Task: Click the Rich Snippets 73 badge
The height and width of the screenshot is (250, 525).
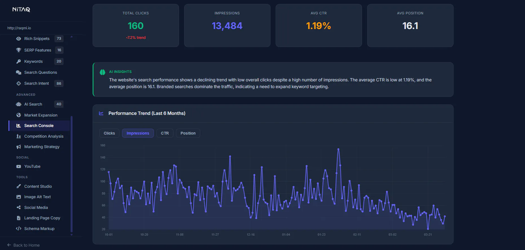Action: [x=59, y=39]
